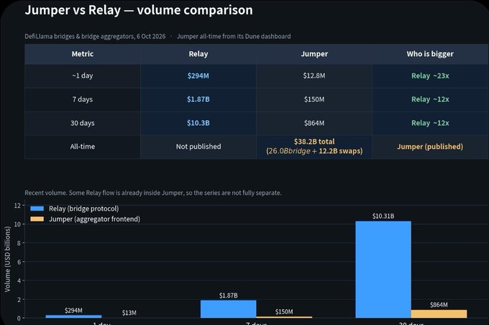Click Jumper's '$150M' table cell
489x325 pixels.
tap(314, 99)
